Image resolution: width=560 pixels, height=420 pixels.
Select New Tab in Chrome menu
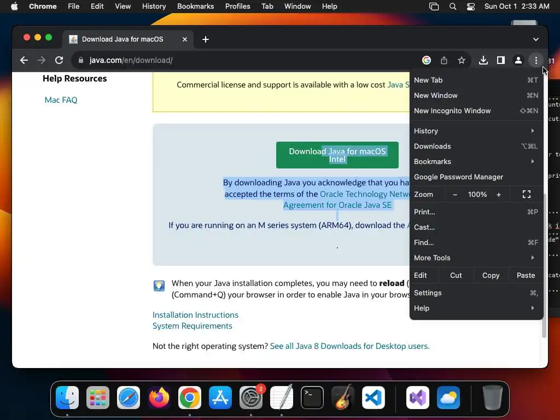click(476, 80)
